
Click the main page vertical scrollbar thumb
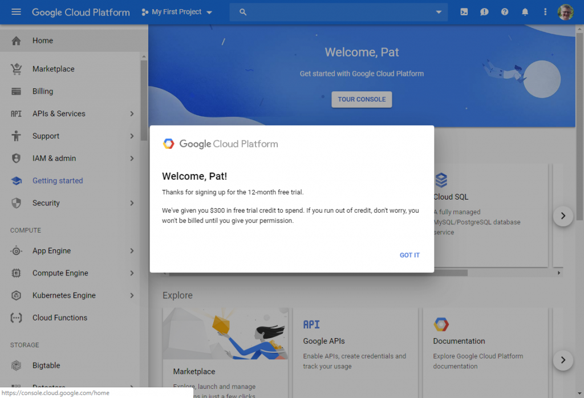coord(579,127)
